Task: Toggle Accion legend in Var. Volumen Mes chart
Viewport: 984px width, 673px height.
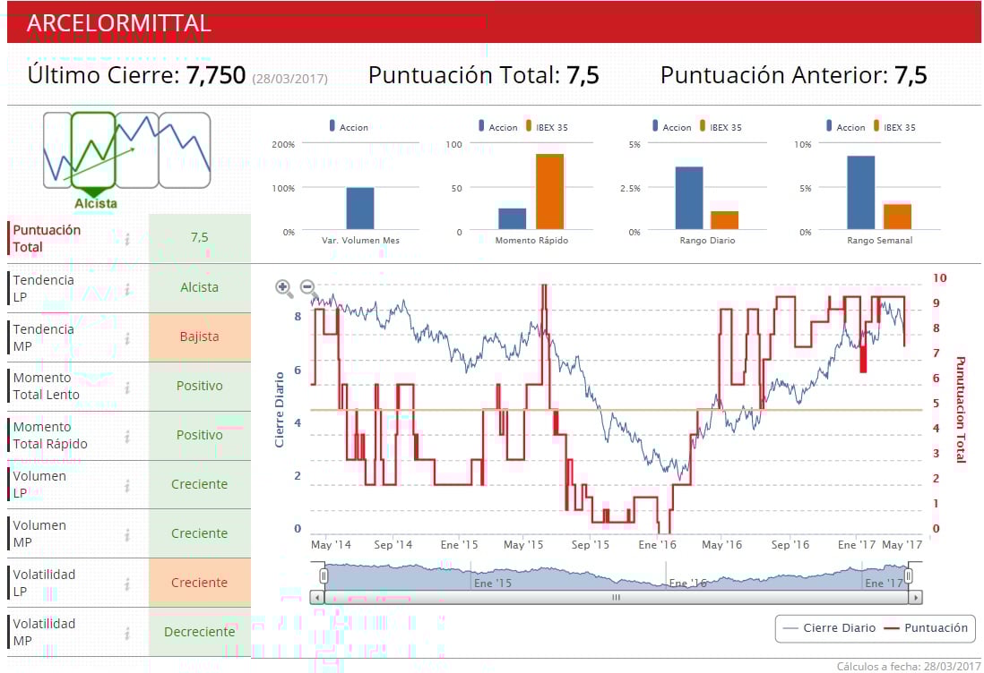Action: tap(349, 126)
